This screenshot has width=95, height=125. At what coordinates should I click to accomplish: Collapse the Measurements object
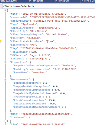5,79
